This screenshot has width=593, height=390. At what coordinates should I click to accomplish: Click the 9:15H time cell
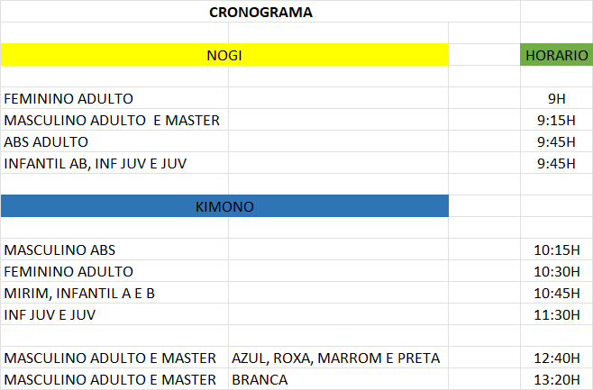[556, 120]
